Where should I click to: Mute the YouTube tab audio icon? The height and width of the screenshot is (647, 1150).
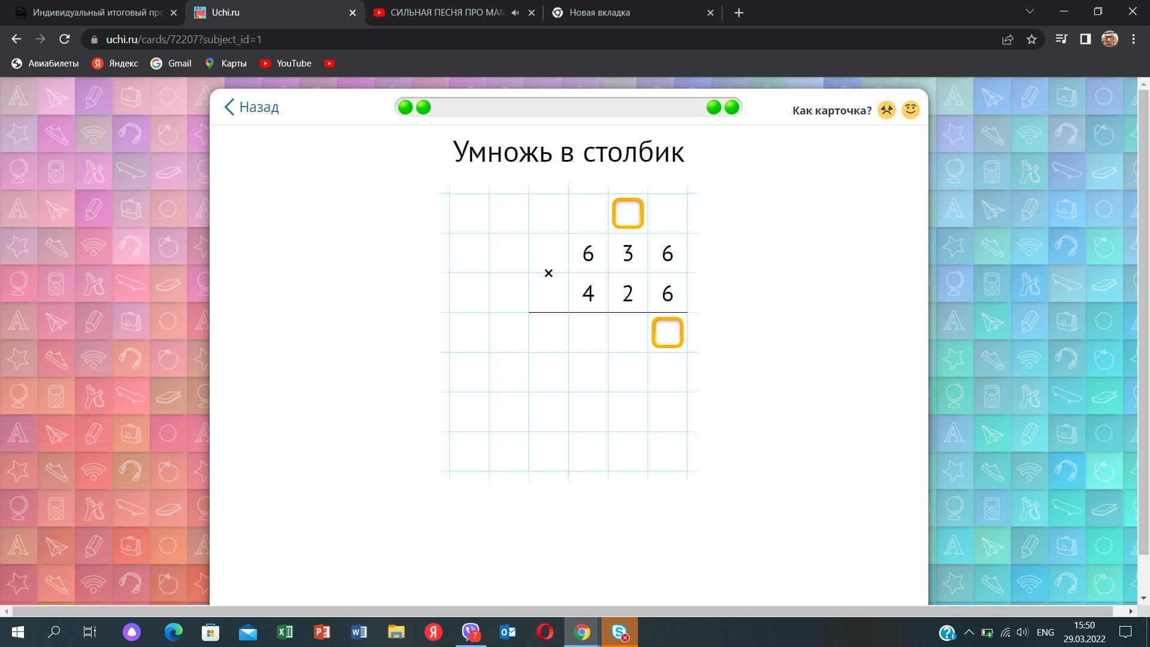(515, 13)
